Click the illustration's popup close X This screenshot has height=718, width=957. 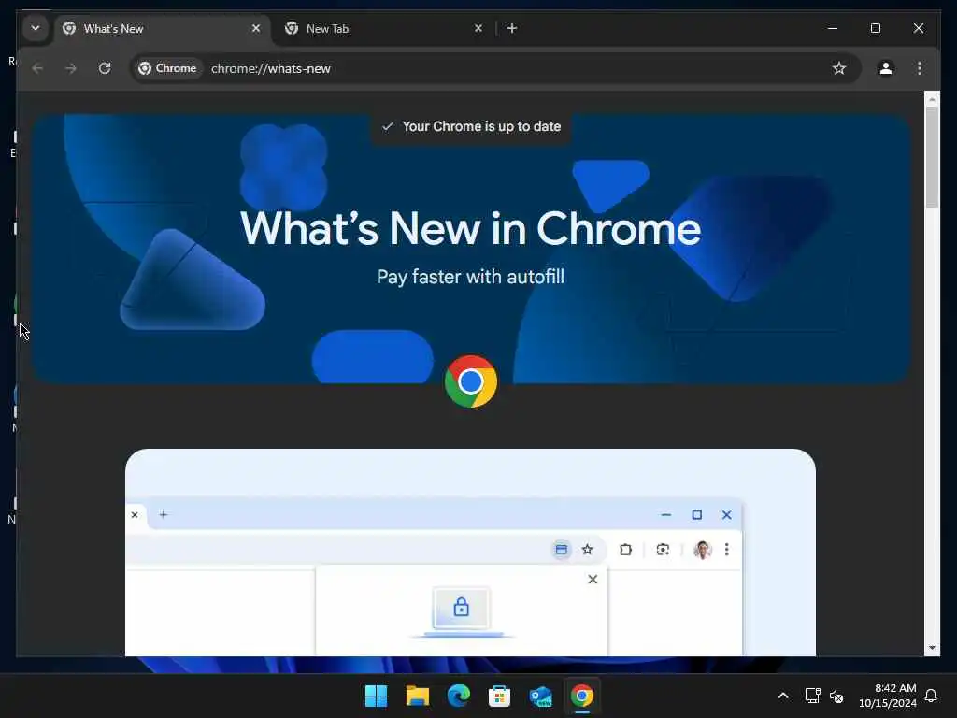593,579
